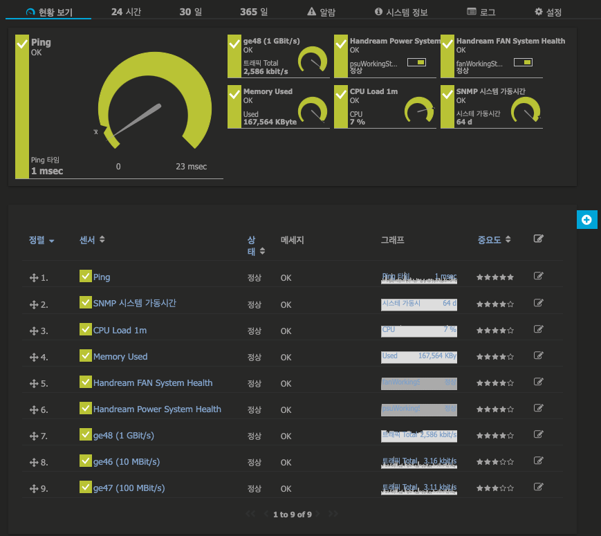
Task: Edit the SNMP 시스템 가동시간 row
Action: [539, 303]
